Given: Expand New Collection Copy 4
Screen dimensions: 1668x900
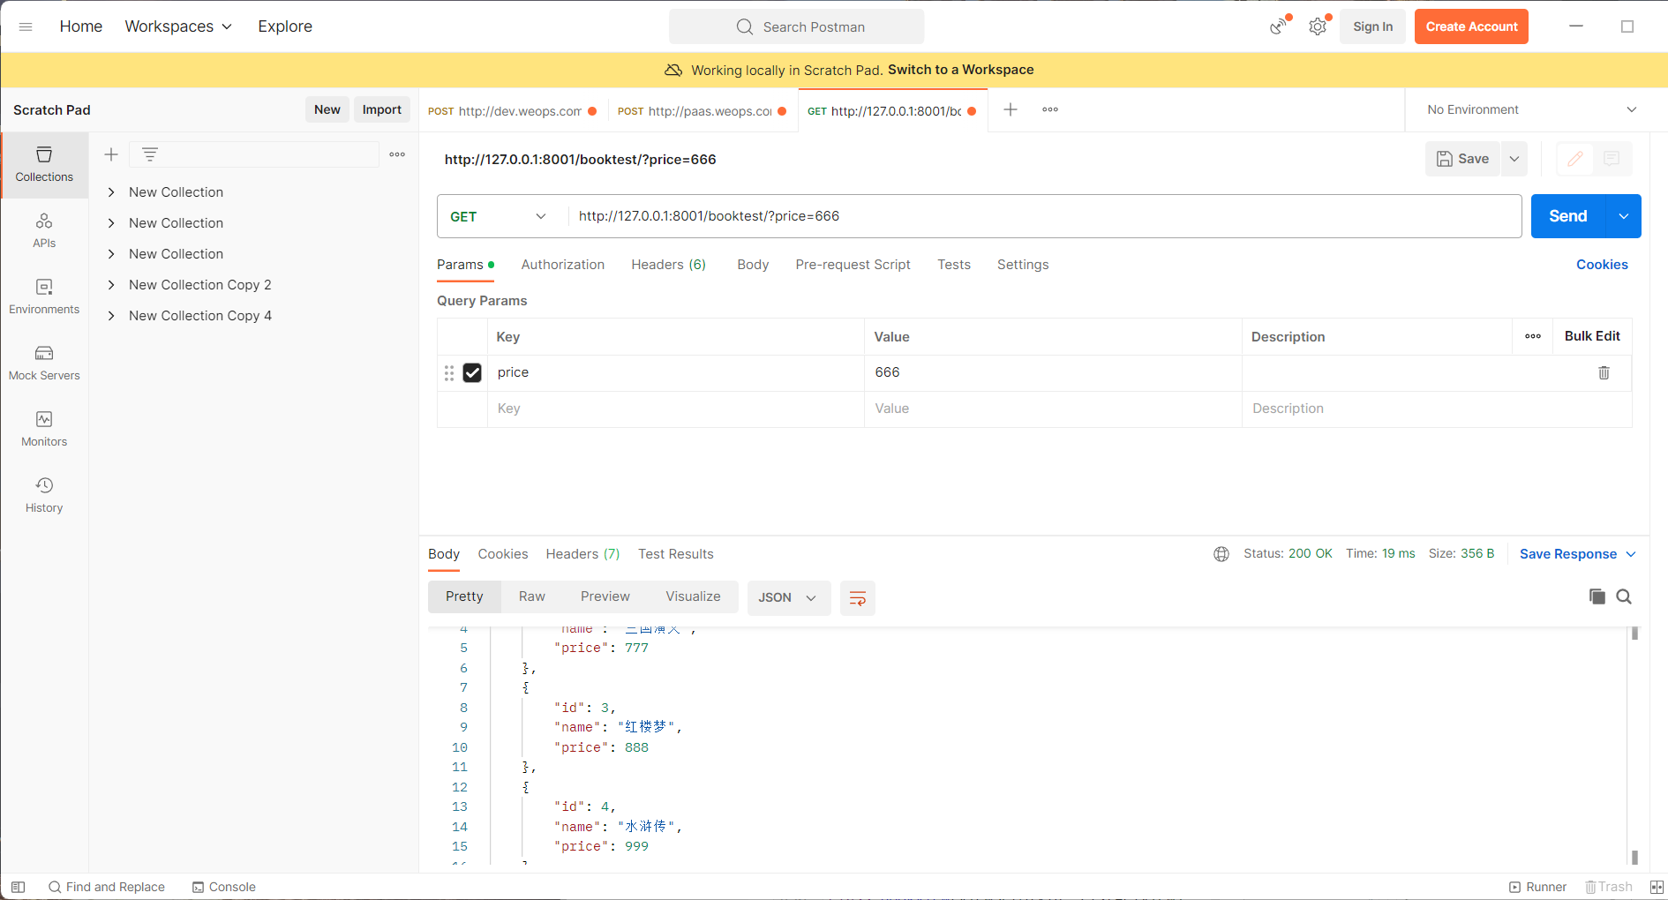Looking at the screenshot, I should click(x=111, y=316).
